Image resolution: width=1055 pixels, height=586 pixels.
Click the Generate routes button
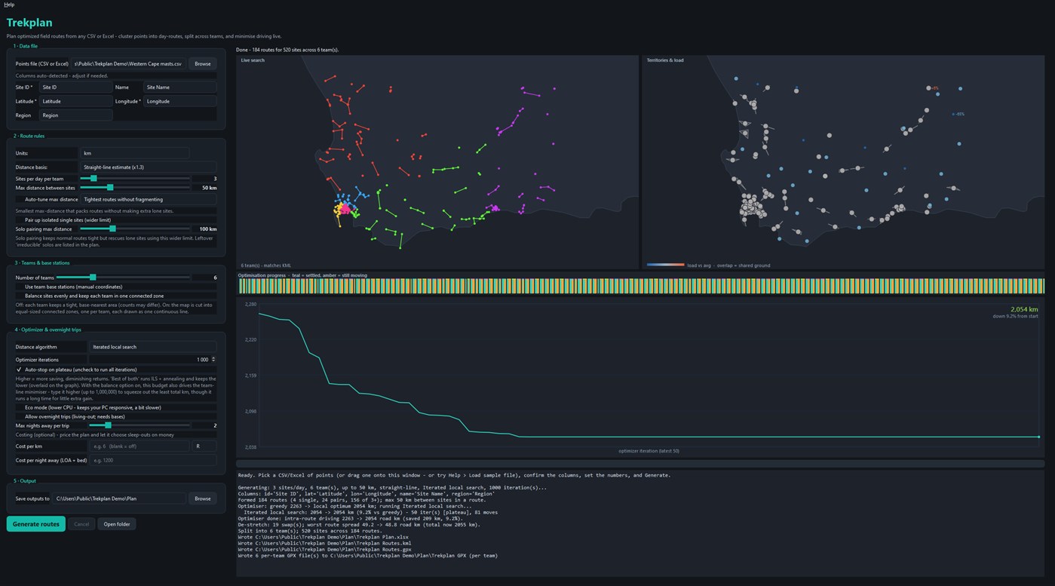[x=35, y=524]
